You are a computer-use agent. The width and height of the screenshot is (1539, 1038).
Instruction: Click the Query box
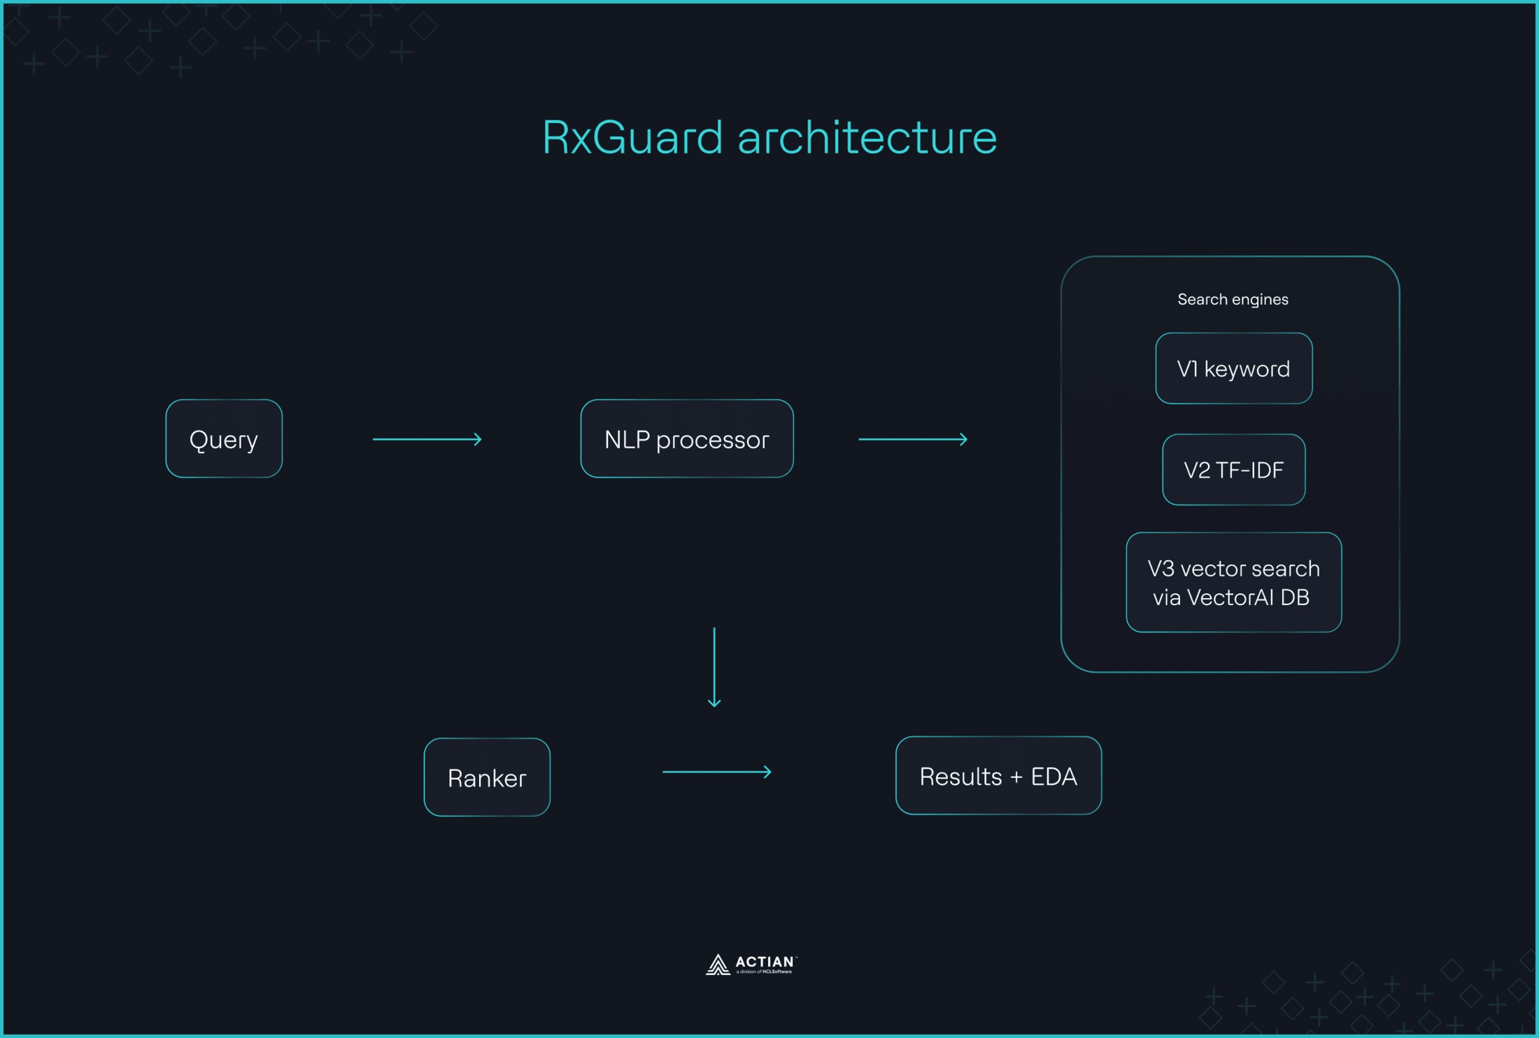click(224, 439)
